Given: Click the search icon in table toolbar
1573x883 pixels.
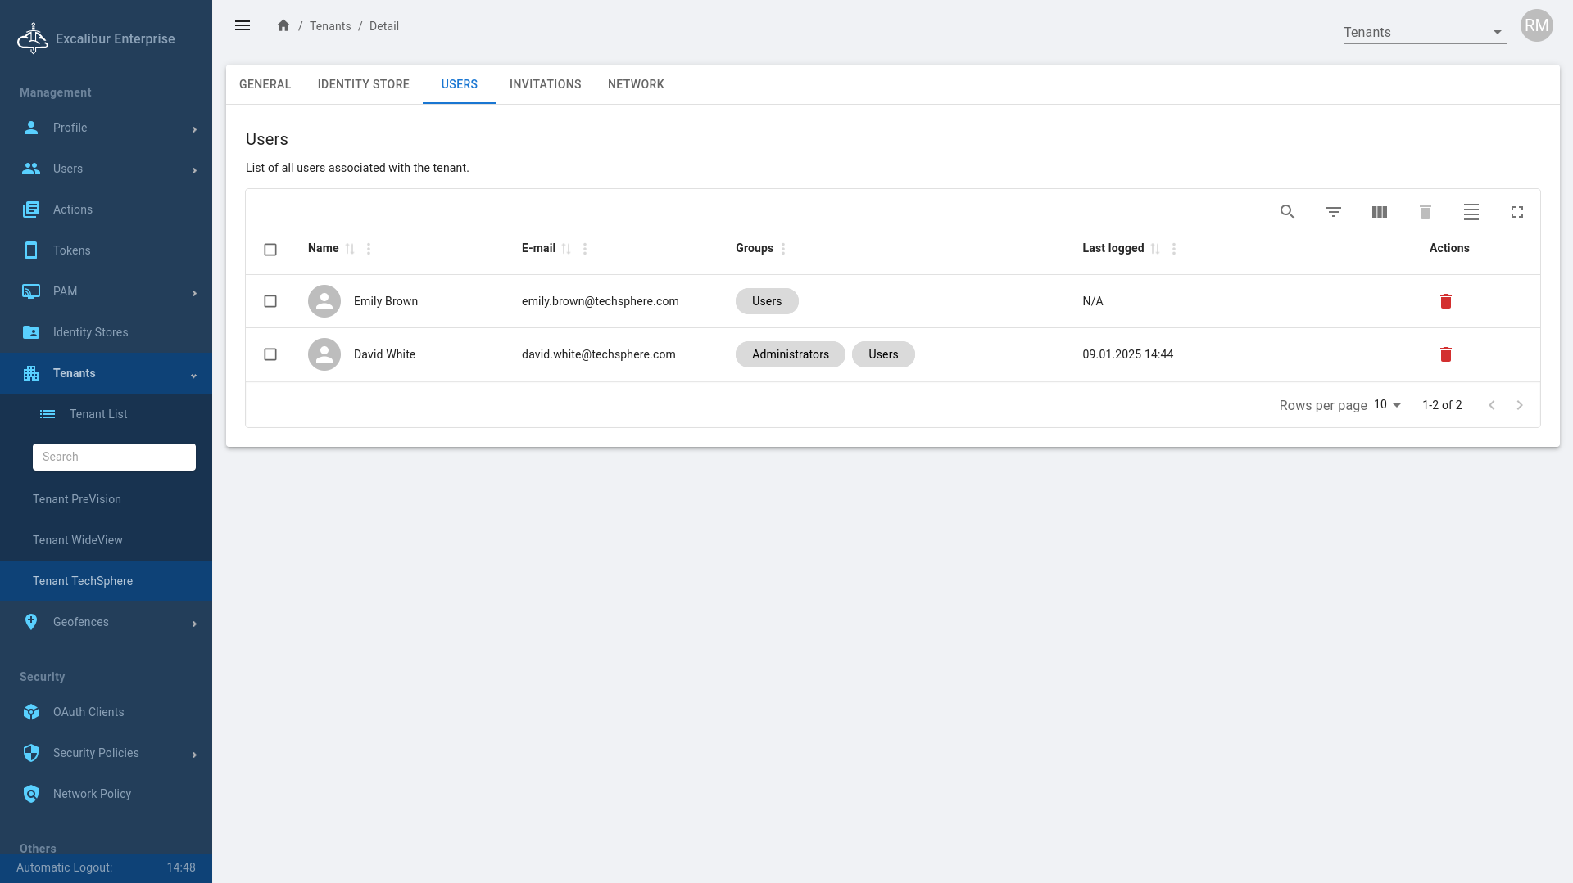Looking at the screenshot, I should (x=1287, y=212).
